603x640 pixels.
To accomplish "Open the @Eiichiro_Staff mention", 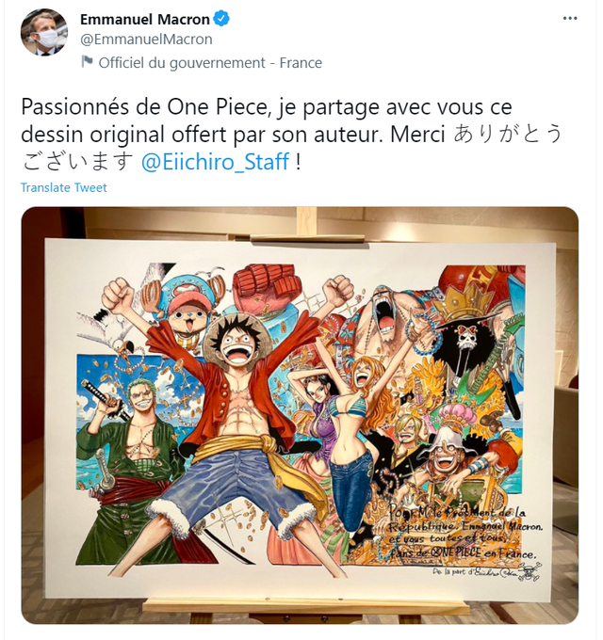I will point(216,161).
